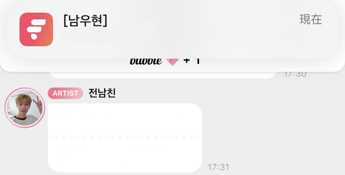Click the partially hidden bubble logo text

click(146, 61)
